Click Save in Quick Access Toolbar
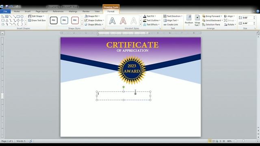Screen dimensions: 260x146 click(6, 6)
